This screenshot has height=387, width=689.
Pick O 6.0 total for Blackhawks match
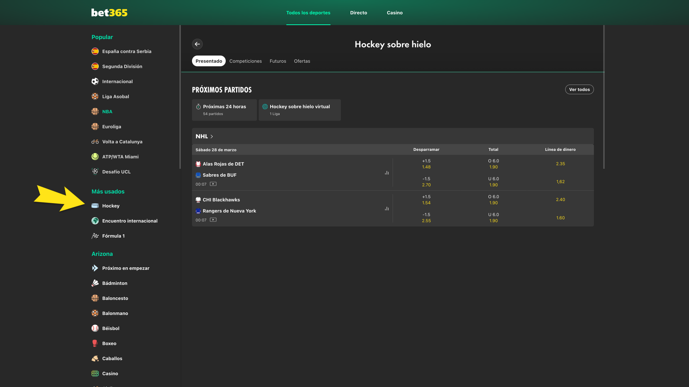493,200
